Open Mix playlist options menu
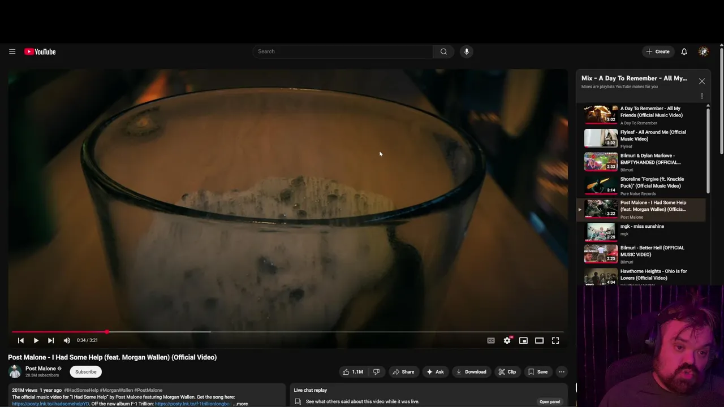The image size is (724, 407). 702,96
